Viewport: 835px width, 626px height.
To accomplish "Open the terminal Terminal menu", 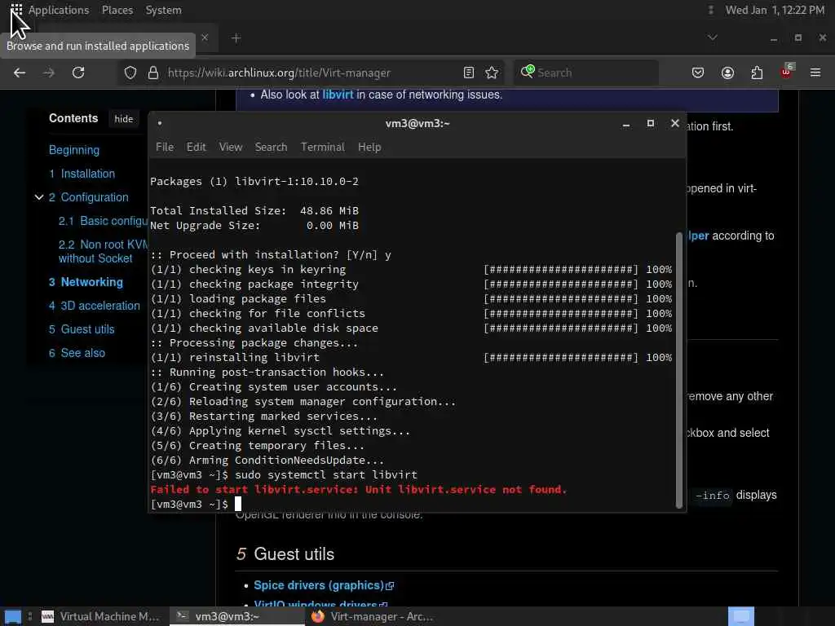I will [x=322, y=147].
